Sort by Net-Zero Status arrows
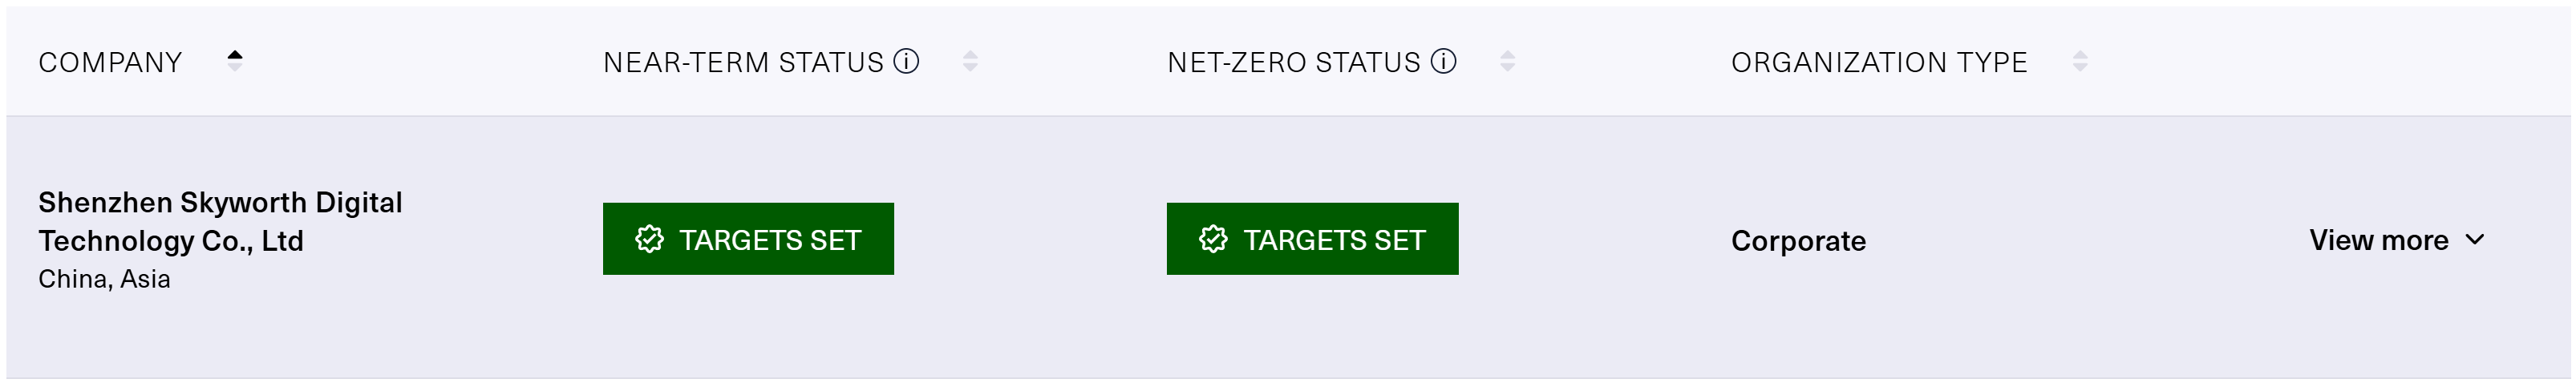The height and width of the screenshot is (383, 2576). (1507, 62)
